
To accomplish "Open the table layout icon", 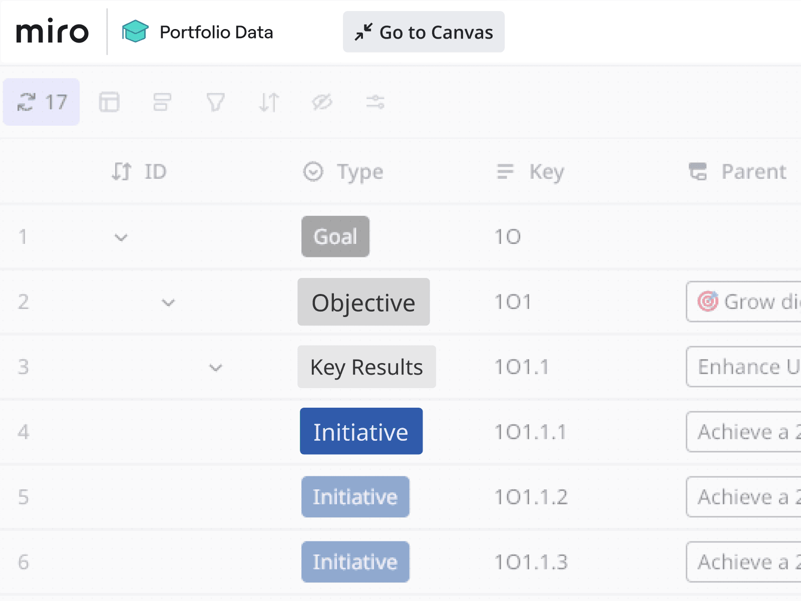I will pos(109,102).
